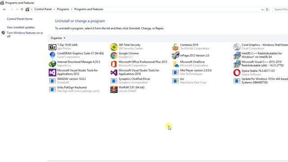
Task: Select the 7-Zip 19.00 (x64) entry text
Action: (x=67, y=45)
